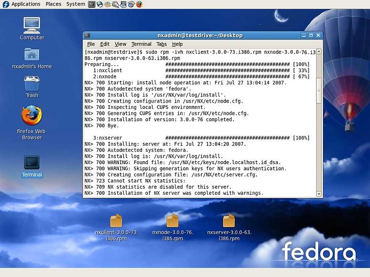Maximize the terminal window
Viewport: 370px width, 277px height.
pos(311,35)
